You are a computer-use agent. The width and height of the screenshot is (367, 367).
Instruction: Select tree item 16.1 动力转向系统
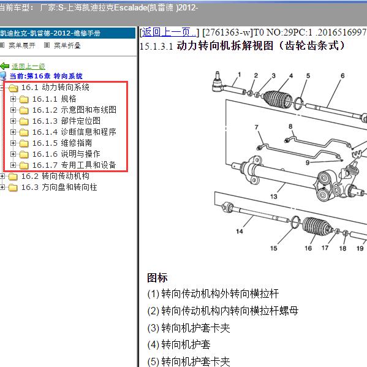tap(55, 87)
